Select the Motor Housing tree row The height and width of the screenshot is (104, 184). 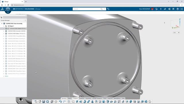(x=14, y=38)
